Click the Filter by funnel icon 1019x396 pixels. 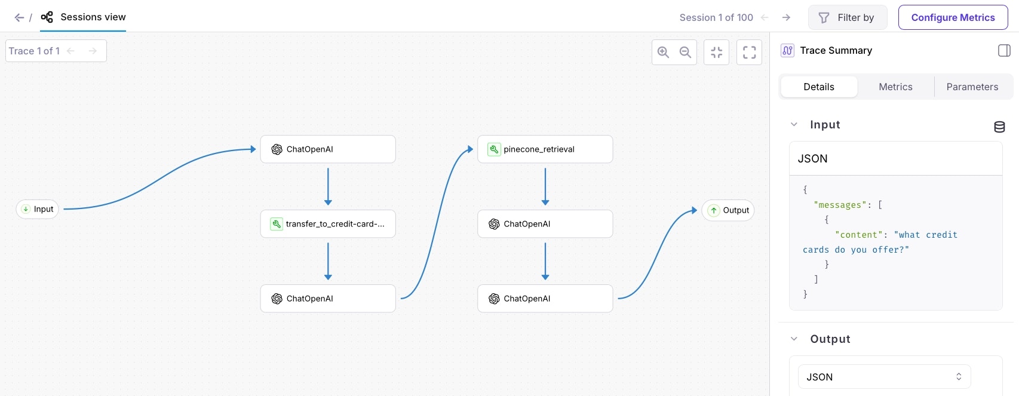tap(824, 18)
